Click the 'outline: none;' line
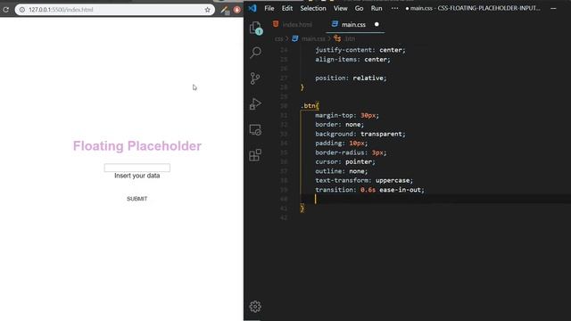The width and height of the screenshot is (571, 321). [341, 171]
